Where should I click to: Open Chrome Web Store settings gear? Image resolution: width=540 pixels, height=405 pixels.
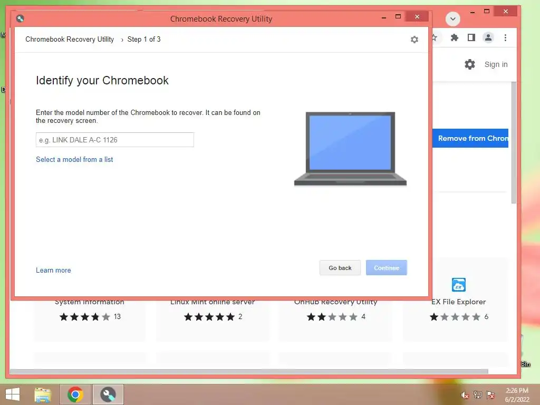(x=470, y=64)
